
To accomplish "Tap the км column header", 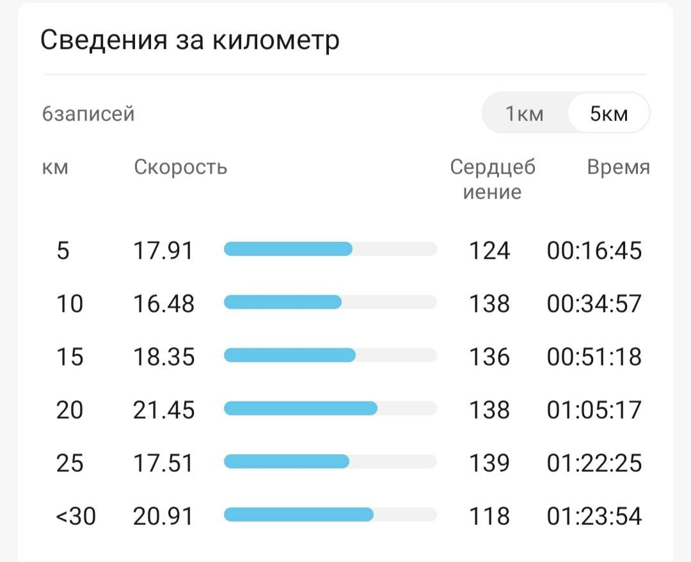I will pyautogui.click(x=55, y=167).
